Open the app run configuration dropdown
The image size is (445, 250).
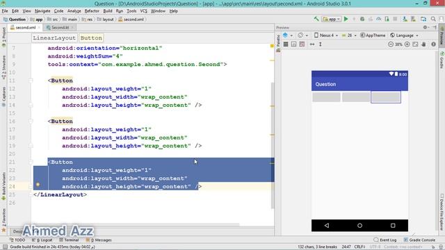[331, 19]
